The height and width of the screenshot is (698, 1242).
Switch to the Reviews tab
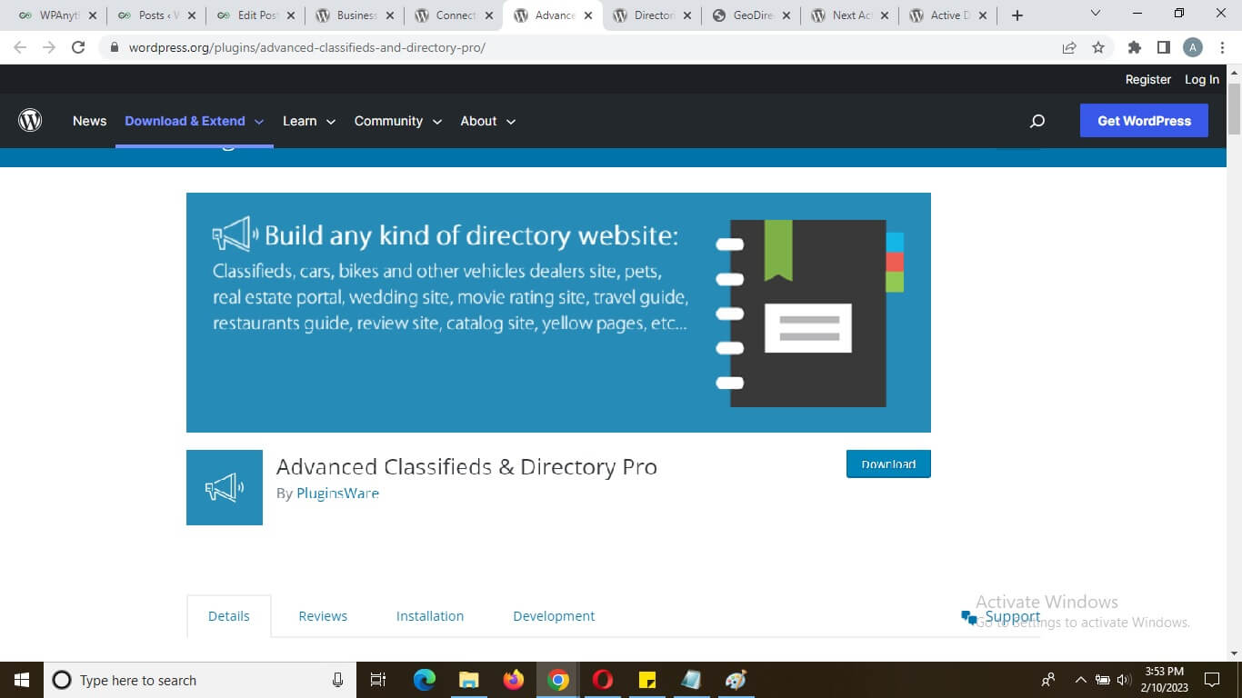click(x=323, y=616)
